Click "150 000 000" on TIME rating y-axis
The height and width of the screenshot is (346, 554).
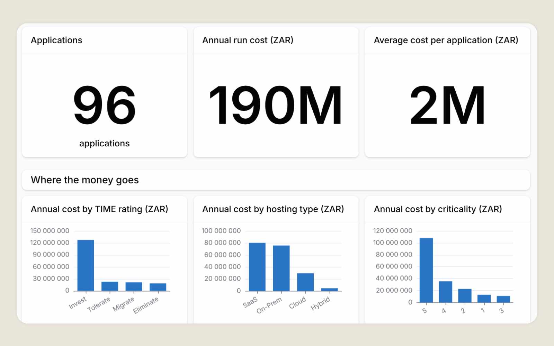[x=50, y=231]
